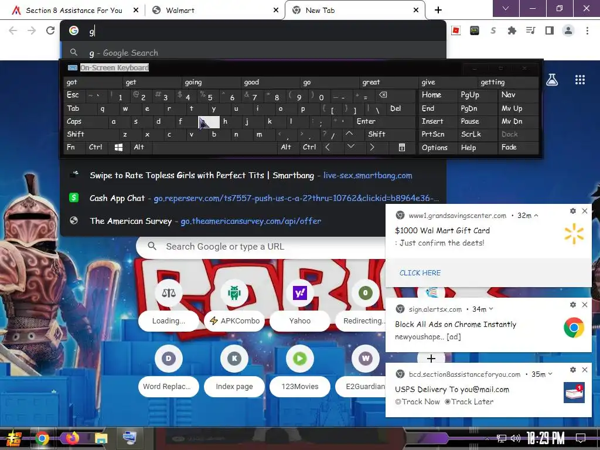Click the up arrow key on keyboard
This screenshot has width=600, height=450.
tap(349, 134)
